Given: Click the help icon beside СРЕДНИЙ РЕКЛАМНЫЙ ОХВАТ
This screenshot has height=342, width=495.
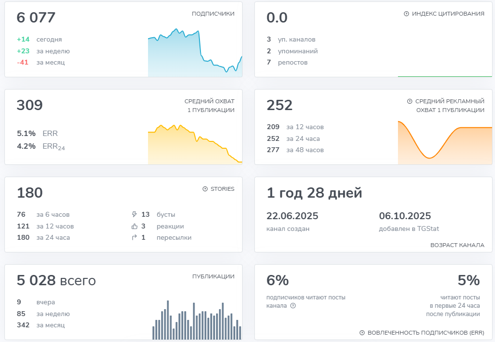Looking at the screenshot, I should [410, 101].
